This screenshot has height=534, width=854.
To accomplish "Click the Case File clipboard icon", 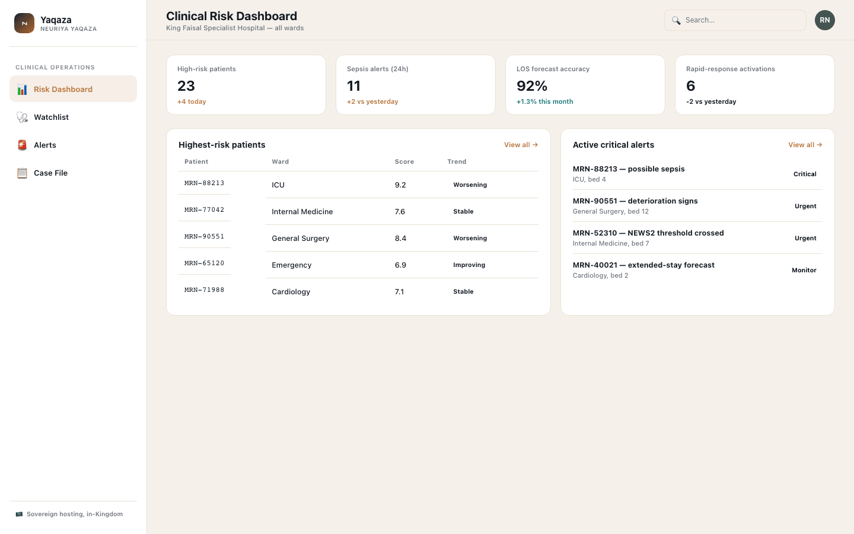I will click(x=22, y=173).
